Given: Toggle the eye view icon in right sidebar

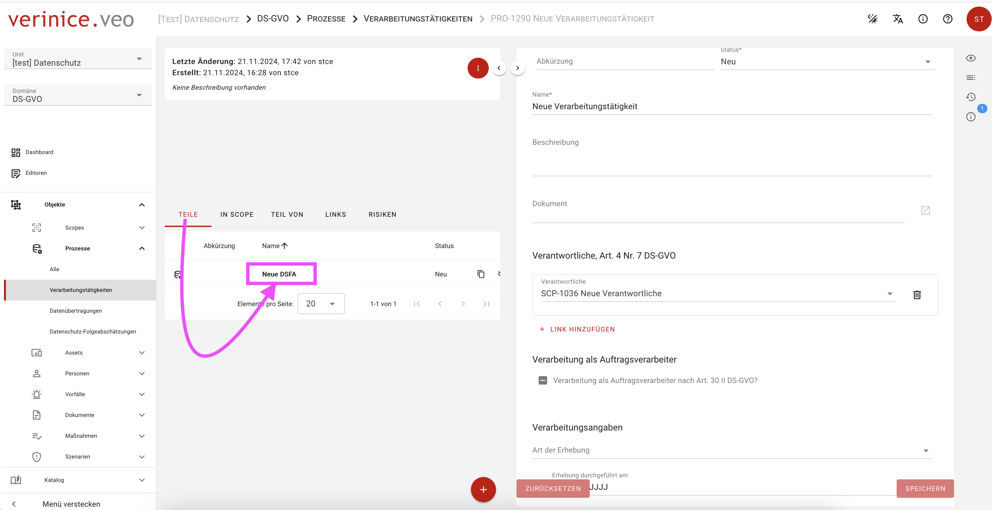Looking at the screenshot, I should pos(971,58).
